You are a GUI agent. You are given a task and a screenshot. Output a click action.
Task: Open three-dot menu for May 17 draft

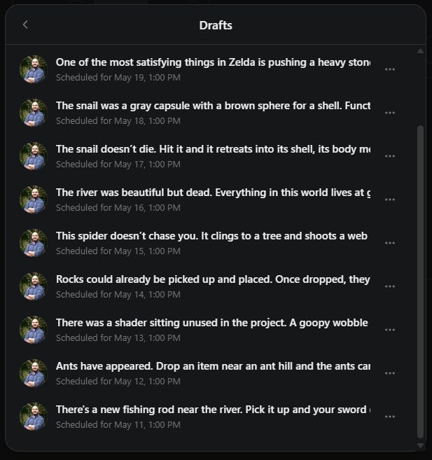[x=389, y=156]
